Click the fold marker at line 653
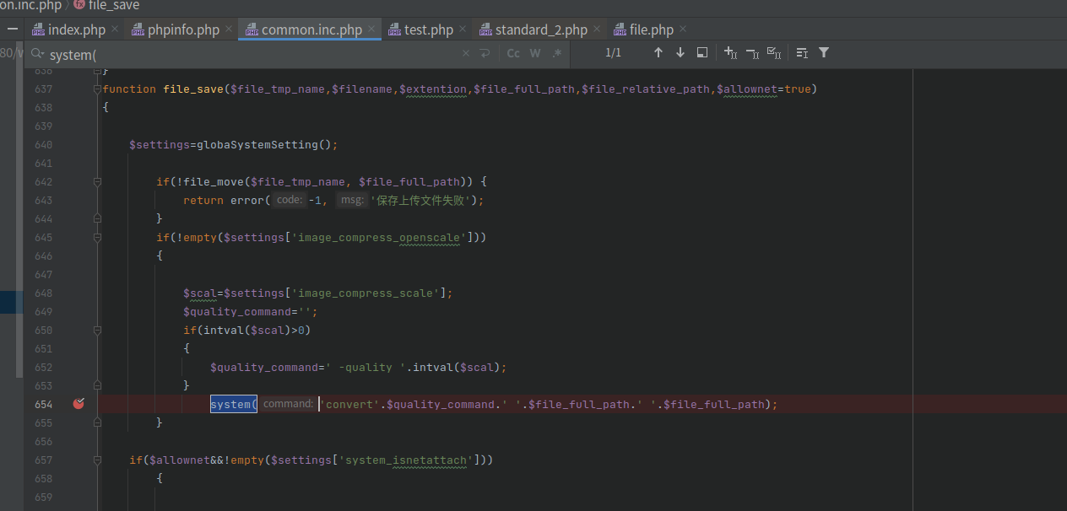 click(x=97, y=385)
